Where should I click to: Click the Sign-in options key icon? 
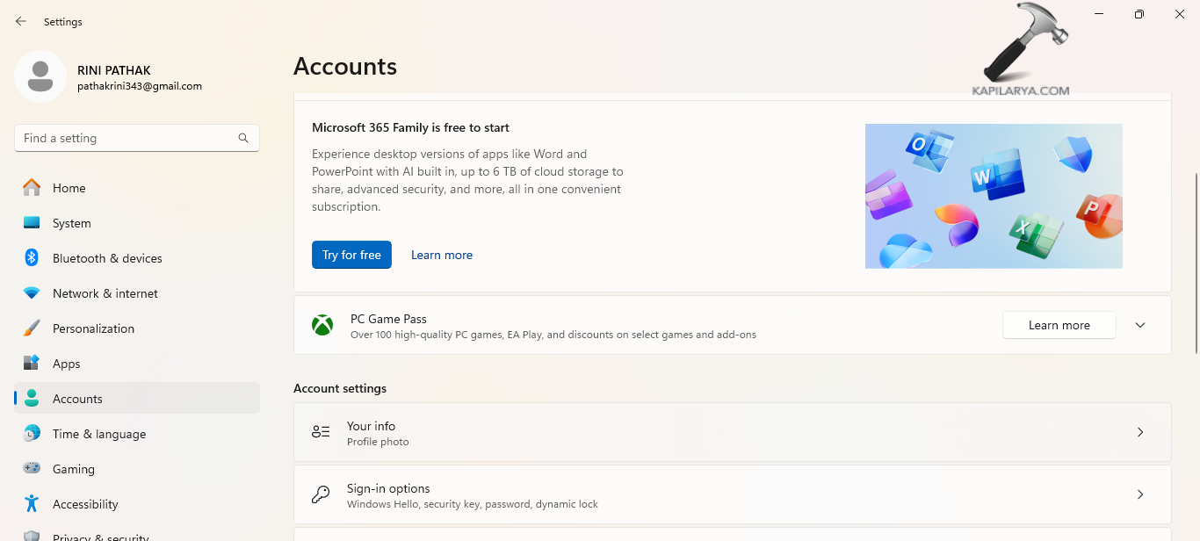click(321, 494)
